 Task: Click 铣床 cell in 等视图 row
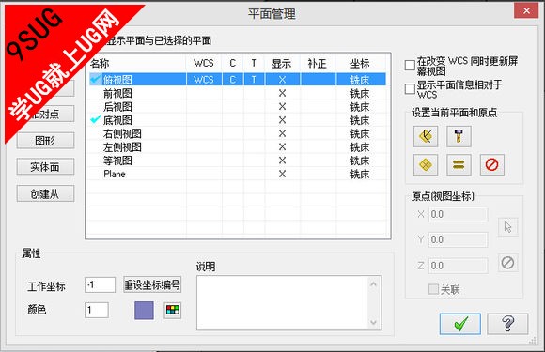360,161
